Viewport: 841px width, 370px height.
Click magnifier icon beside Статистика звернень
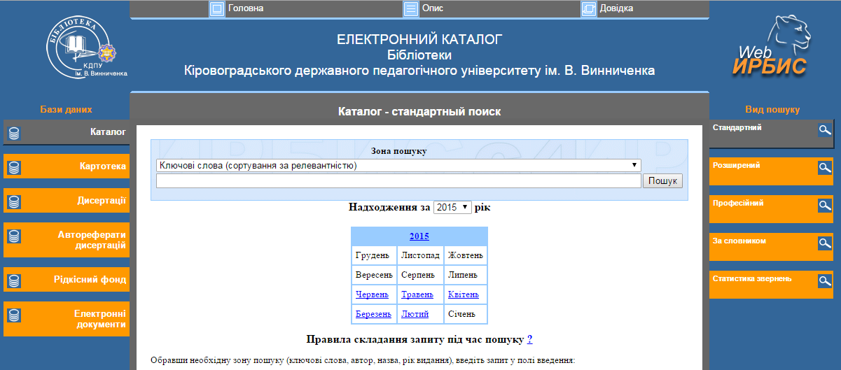click(x=825, y=280)
